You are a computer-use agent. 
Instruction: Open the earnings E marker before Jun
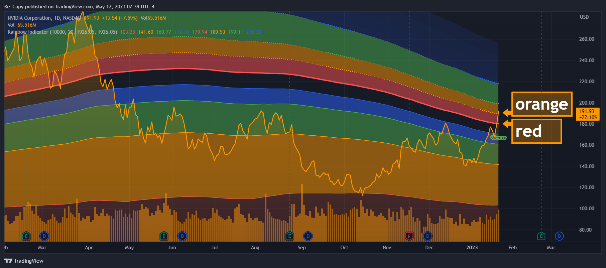click(x=164, y=236)
